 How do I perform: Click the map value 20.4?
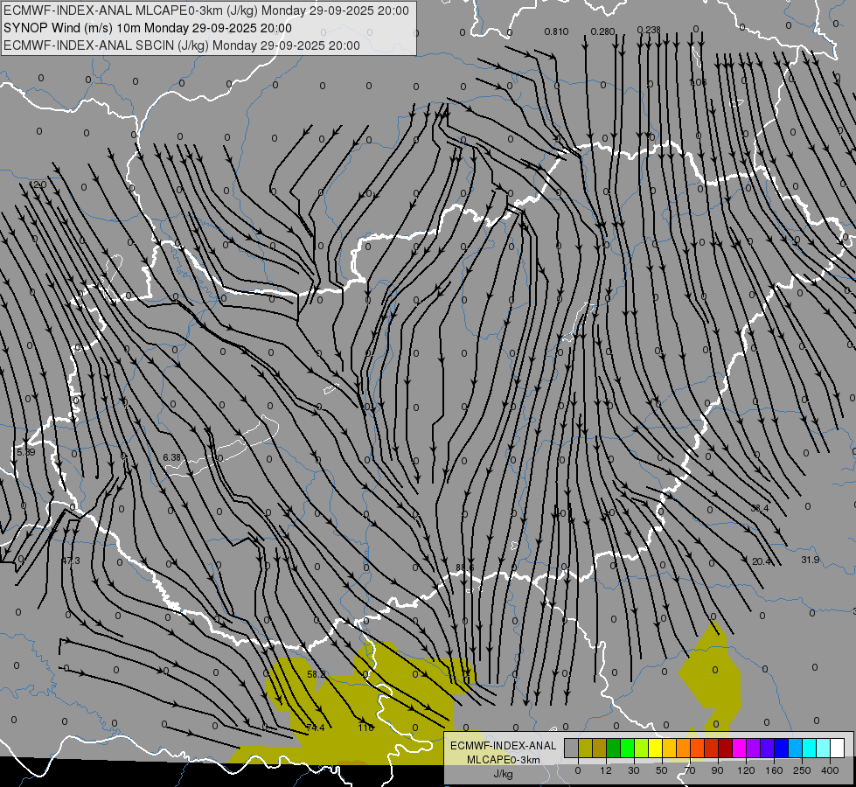[x=762, y=561]
